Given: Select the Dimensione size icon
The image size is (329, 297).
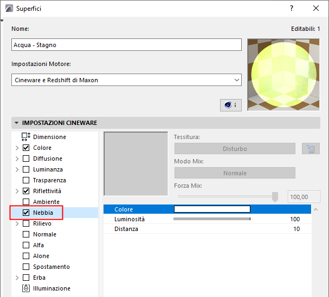Looking at the screenshot, I should pyautogui.click(x=26, y=137).
